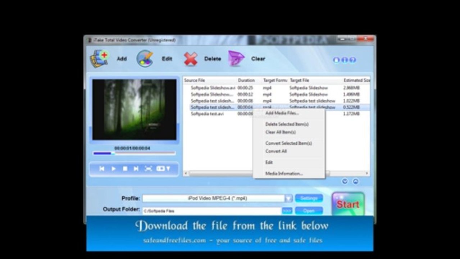This screenshot has width=460, height=259.
Task: Stop the preview playback
Action: point(125,168)
